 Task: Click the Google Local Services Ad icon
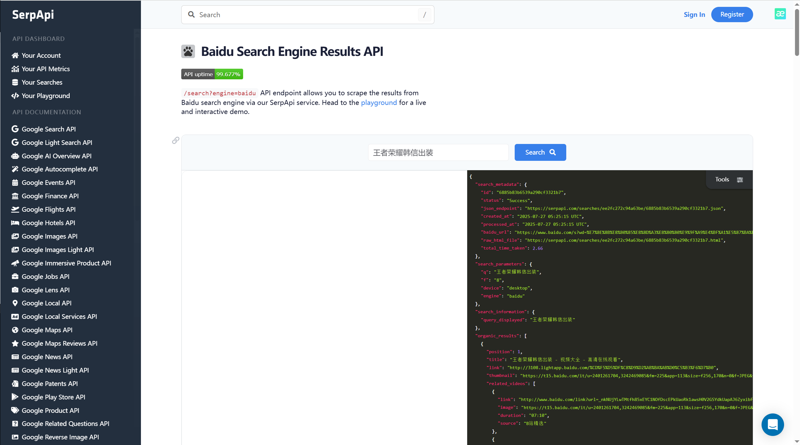pos(15,317)
